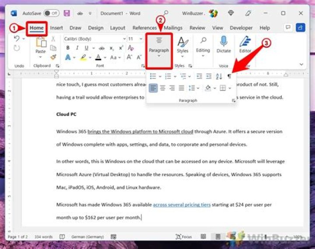Collapse the ribbon with the chevron
This screenshot has width=315, height=249.
click(x=301, y=64)
